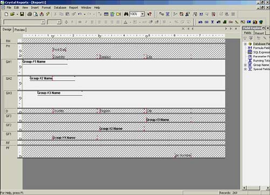The height and width of the screenshot is (195, 270).
Task: Click the GH1 section label
Action: click(9, 62)
